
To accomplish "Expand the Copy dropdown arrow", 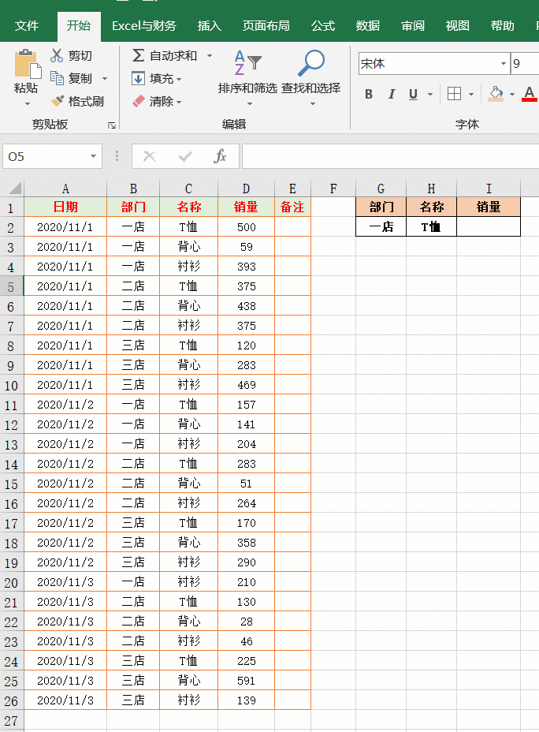I will 105,78.
